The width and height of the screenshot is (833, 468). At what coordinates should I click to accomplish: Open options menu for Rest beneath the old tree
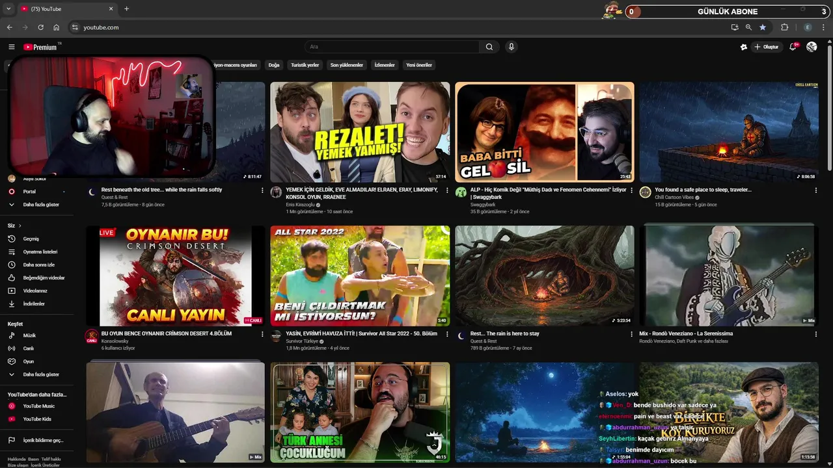tap(262, 190)
